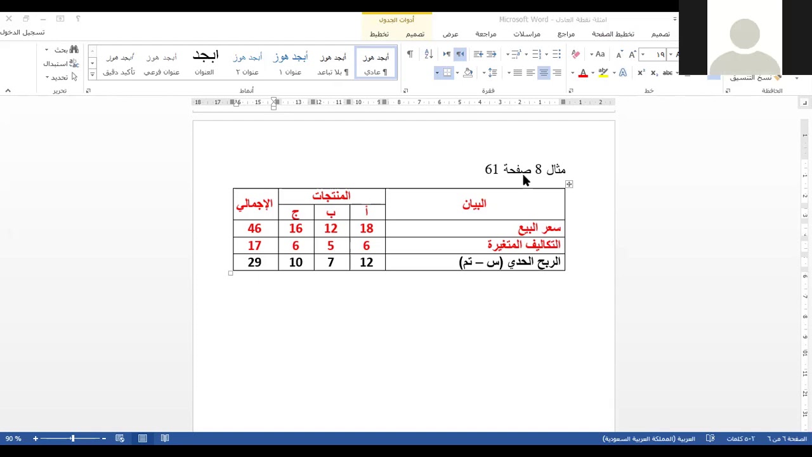The height and width of the screenshot is (457, 812).
Task: Open font color dropdown arrow
Action: [x=572, y=73]
